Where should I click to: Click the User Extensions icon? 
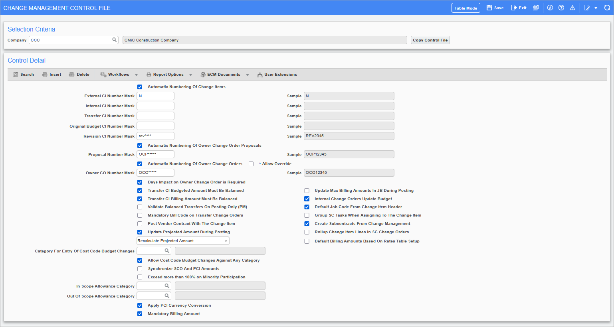tap(260, 75)
